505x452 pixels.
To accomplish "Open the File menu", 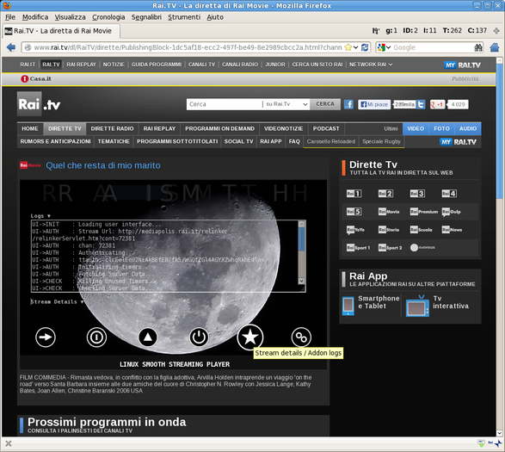I will tap(10, 17).
